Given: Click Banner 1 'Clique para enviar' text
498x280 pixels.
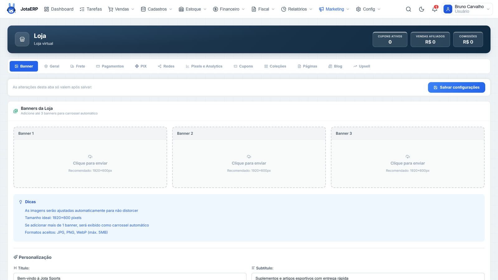Looking at the screenshot, I should [90, 163].
